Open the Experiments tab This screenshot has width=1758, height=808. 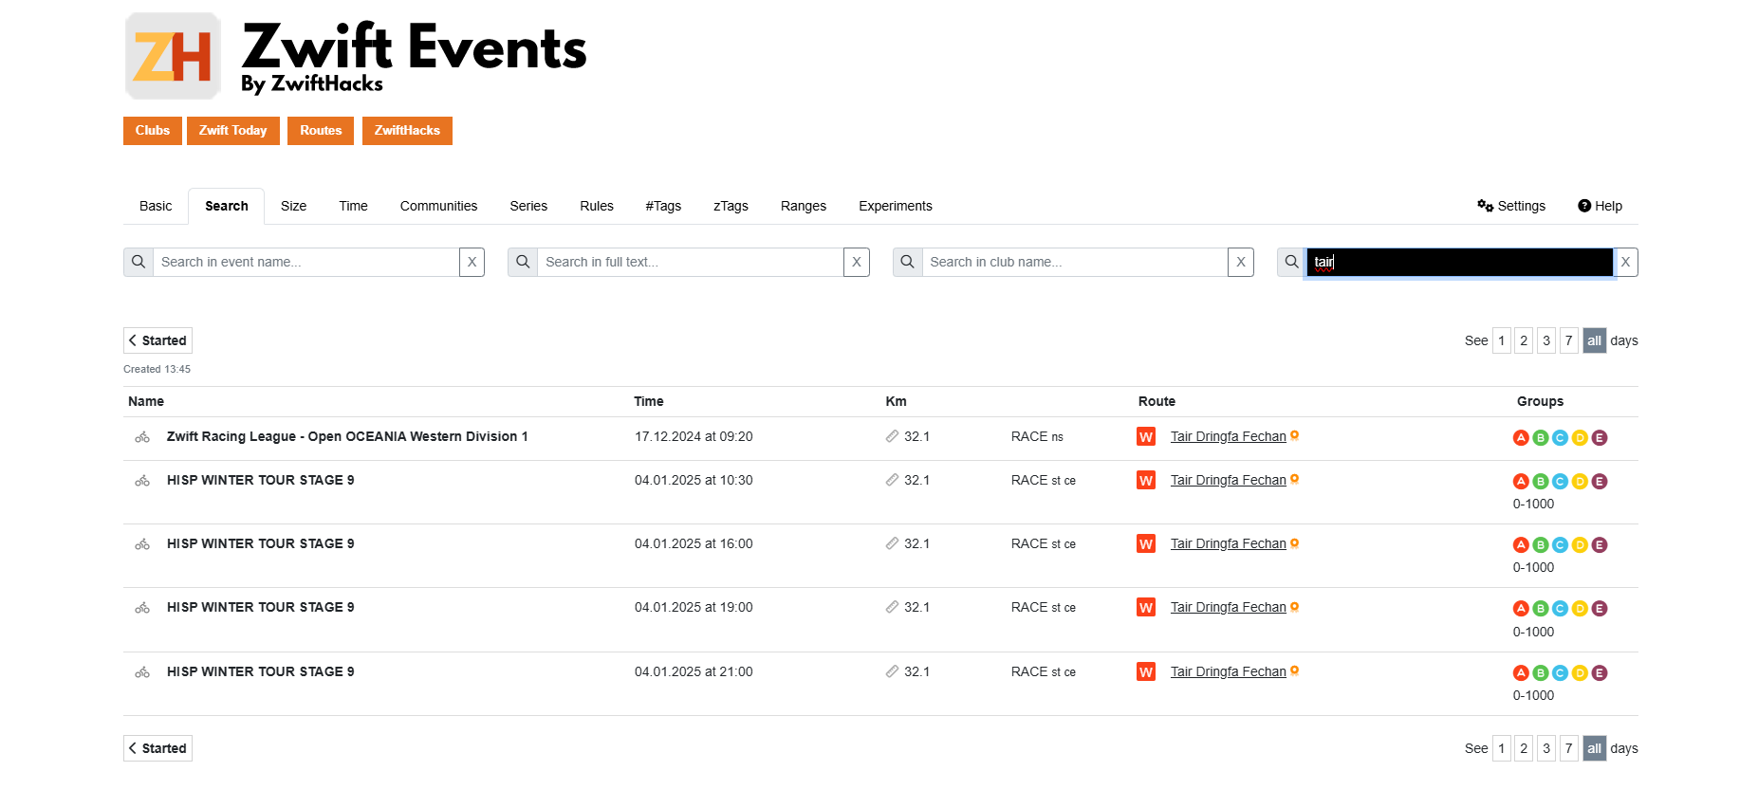click(x=896, y=206)
